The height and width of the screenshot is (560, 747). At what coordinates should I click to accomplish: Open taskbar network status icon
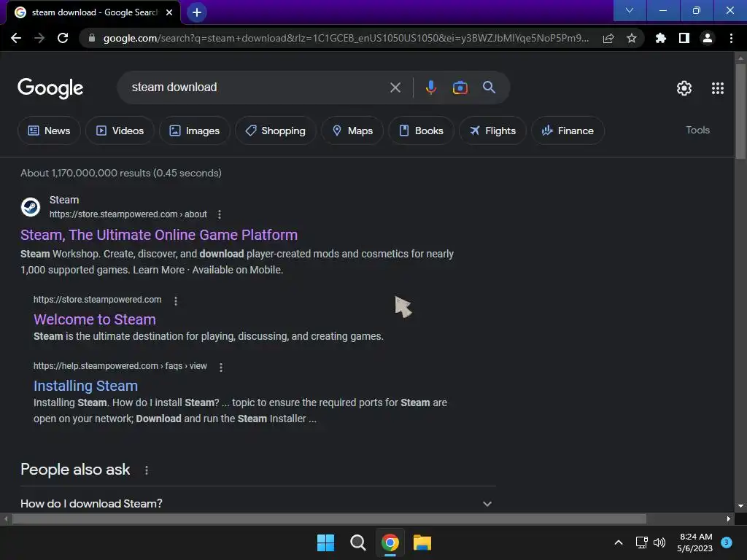641,542
